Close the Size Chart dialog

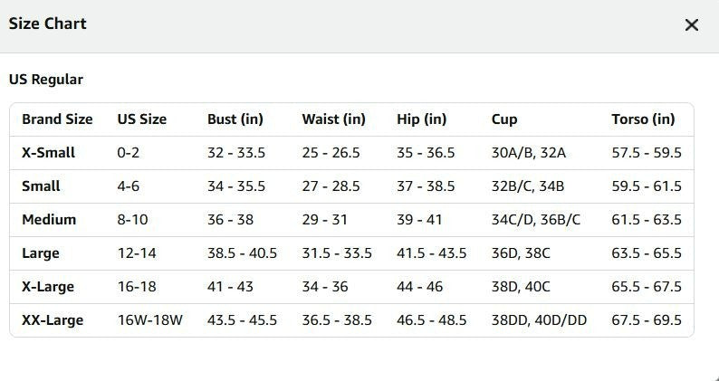pyautogui.click(x=692, y=24)
